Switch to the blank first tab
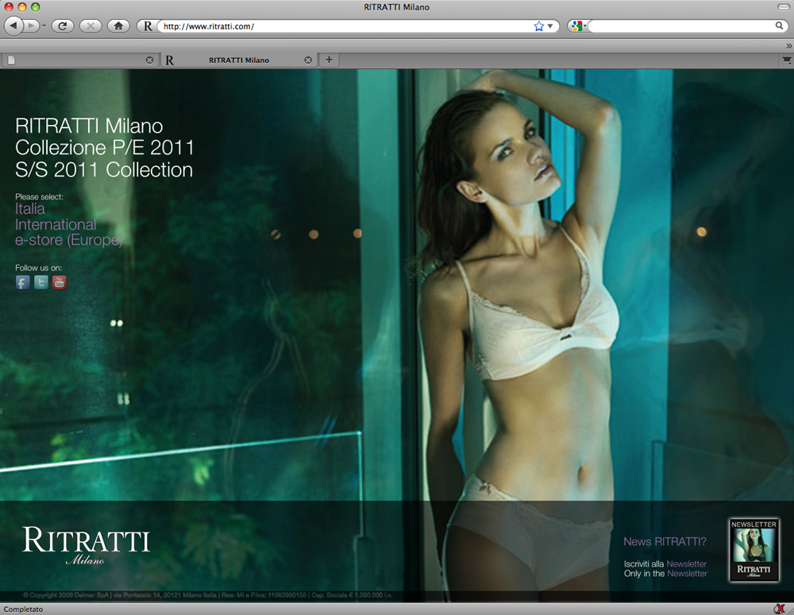The width and height of the screenshot is (794, 615). tap(79, 60)
